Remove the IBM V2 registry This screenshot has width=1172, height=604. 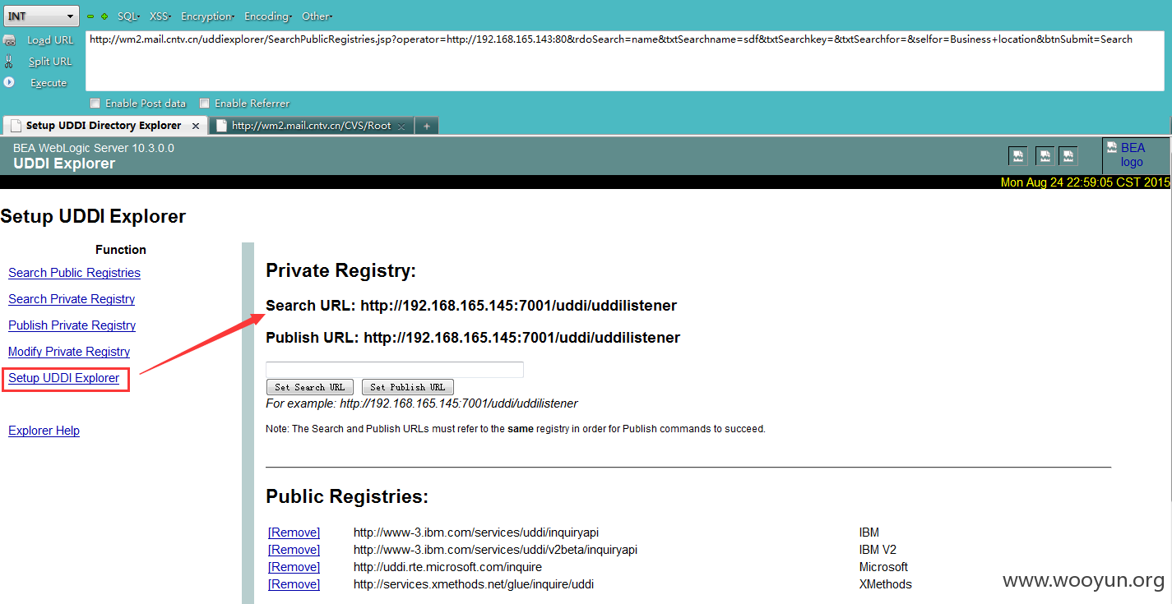[294, 550]
